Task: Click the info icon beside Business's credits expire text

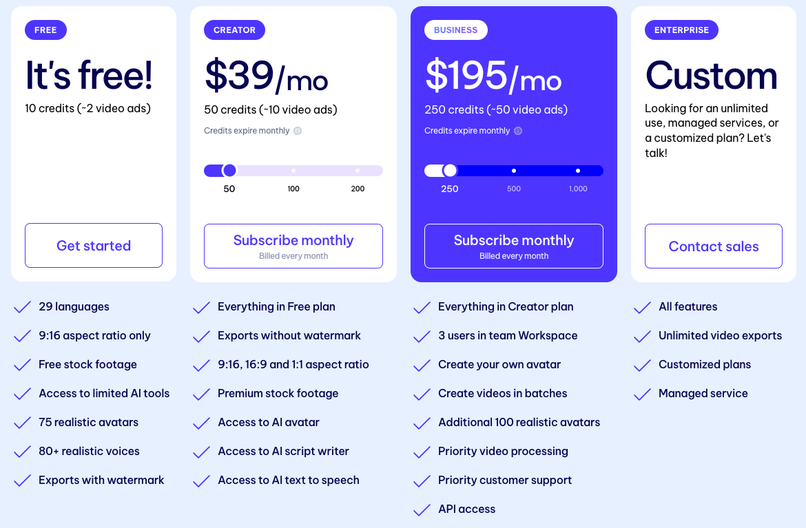Action: [x=517, y=130]
